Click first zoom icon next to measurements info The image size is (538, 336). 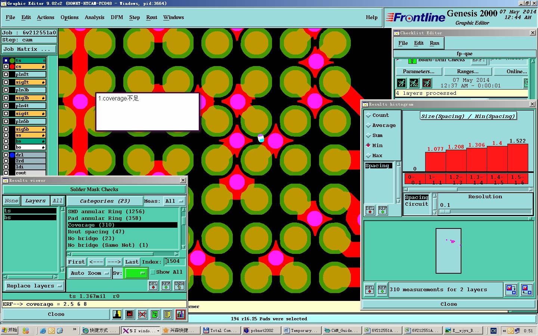(511, 289)
